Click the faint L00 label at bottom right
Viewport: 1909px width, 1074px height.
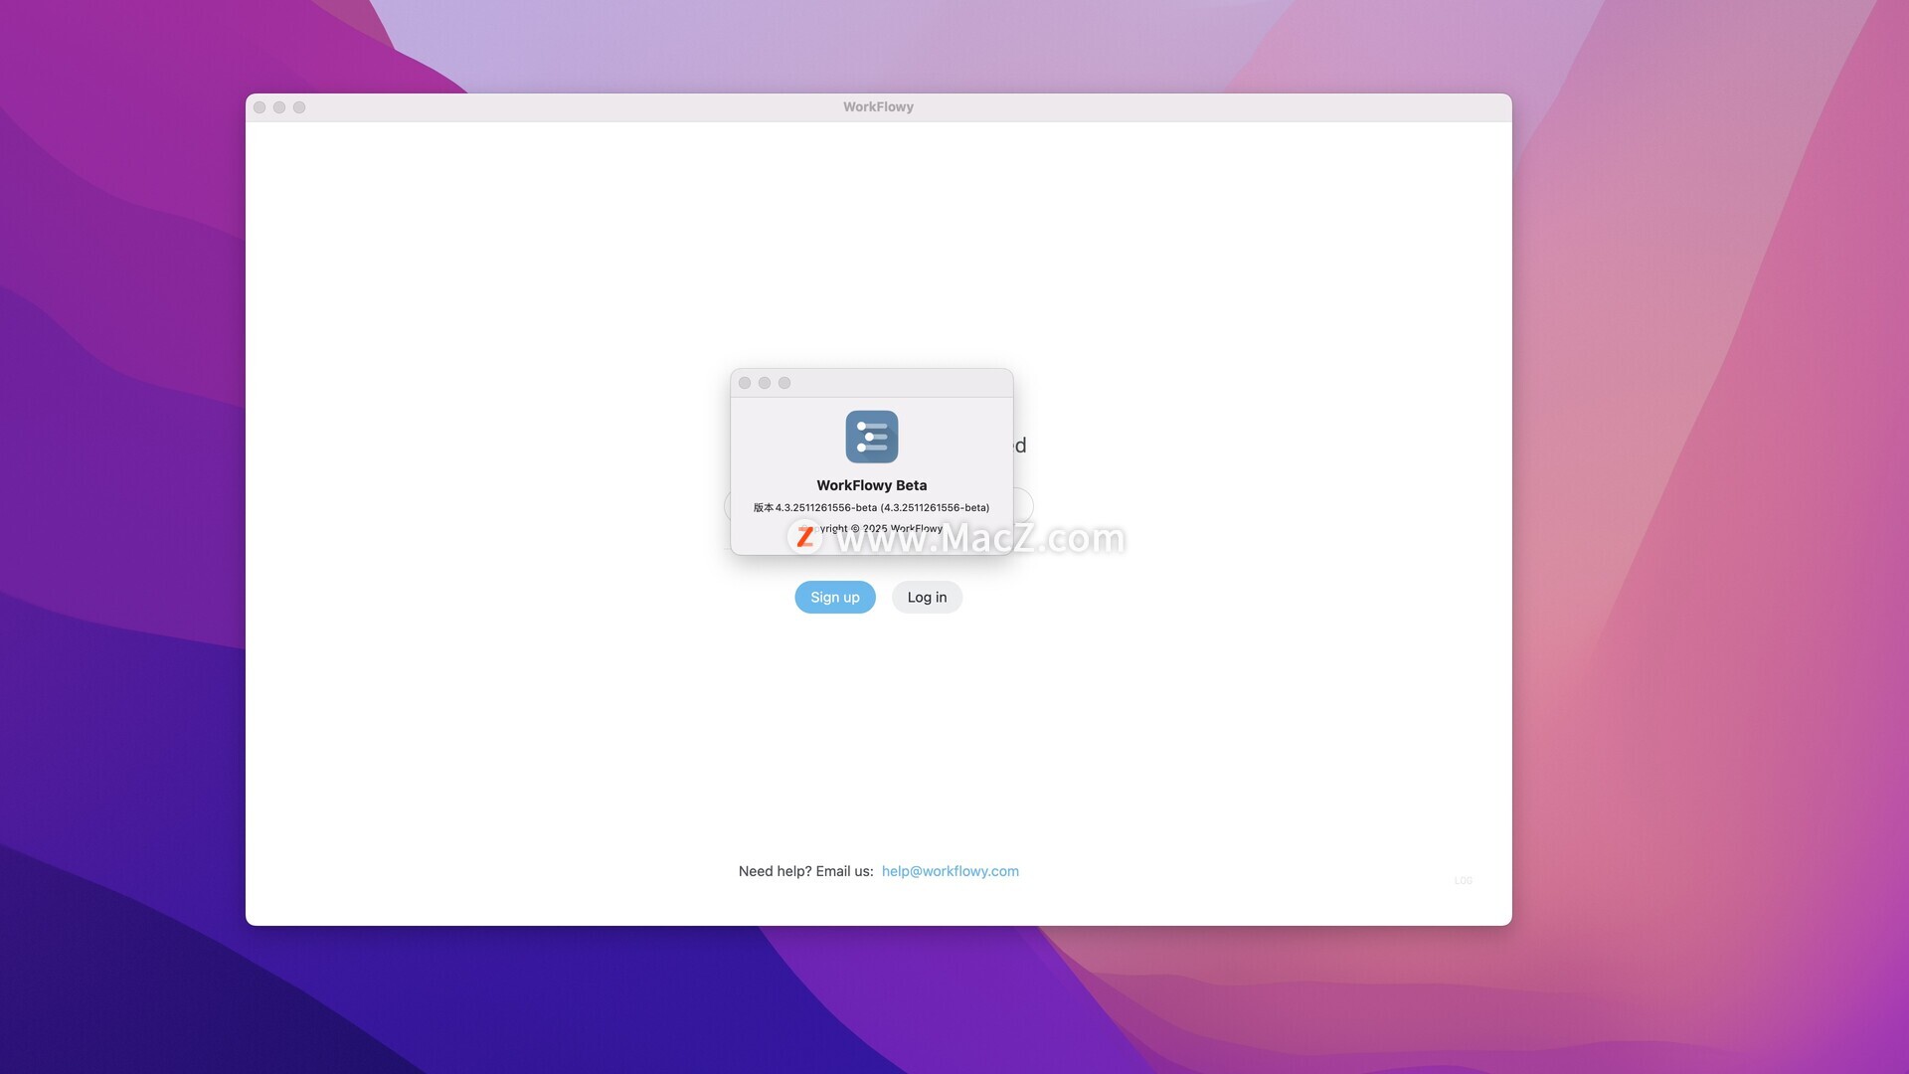coord(1463,880)
